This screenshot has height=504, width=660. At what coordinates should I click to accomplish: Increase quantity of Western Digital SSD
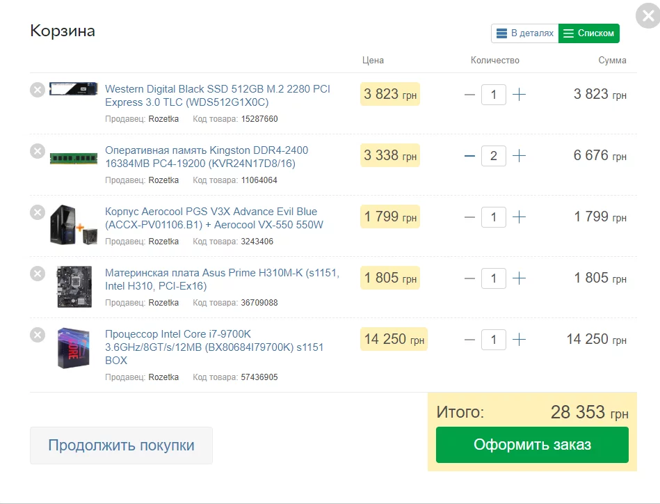coord(519,95)
